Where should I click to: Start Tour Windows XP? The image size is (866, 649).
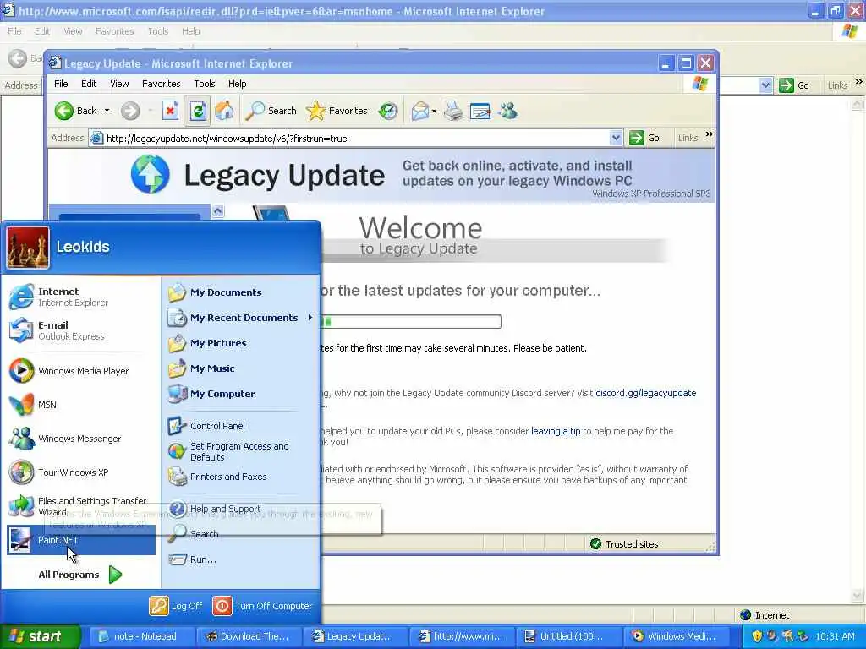[x=80, y=472]
